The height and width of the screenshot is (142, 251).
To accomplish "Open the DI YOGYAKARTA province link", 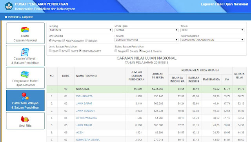I will tap(86, 118).
